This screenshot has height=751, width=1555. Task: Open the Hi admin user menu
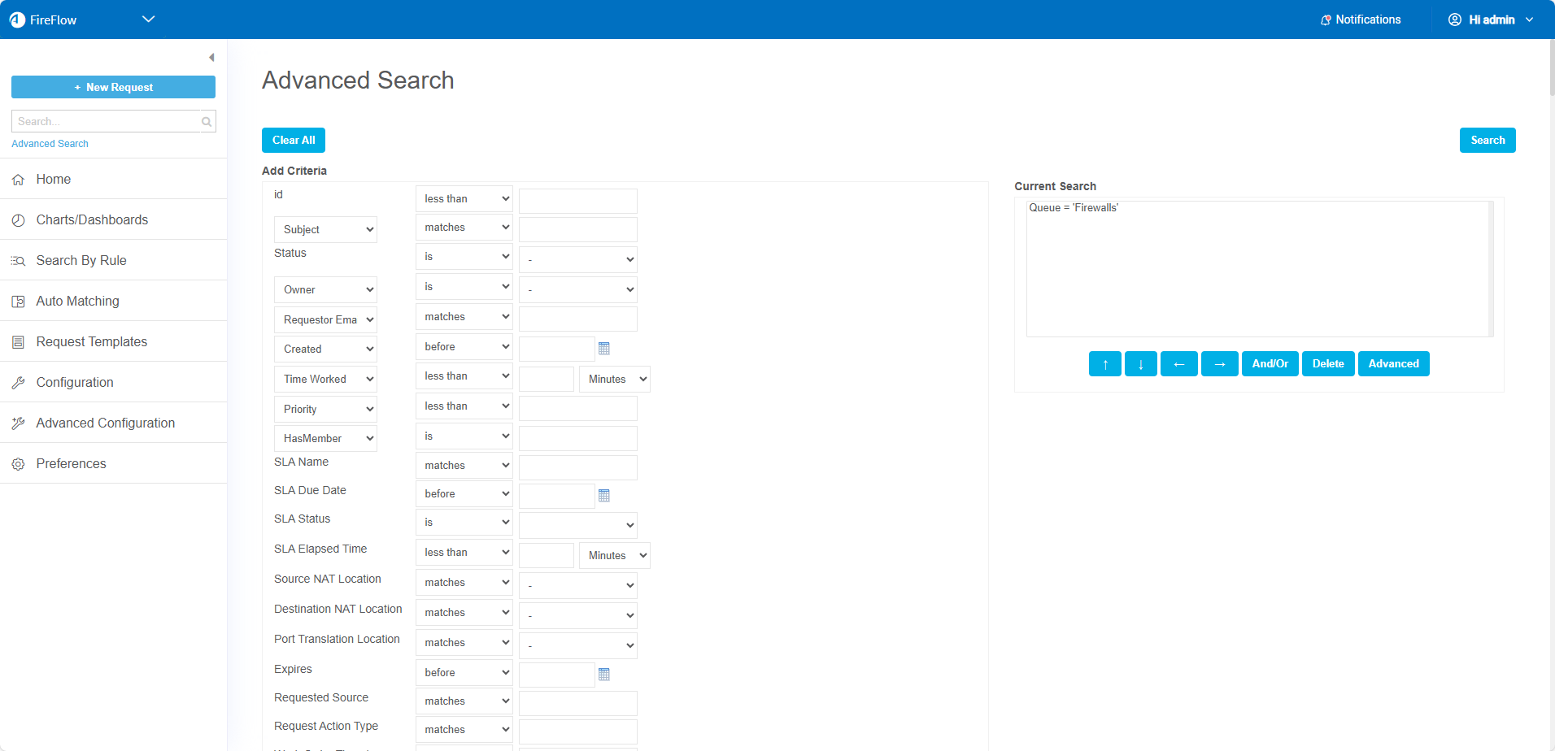pyautogui.click(x=1491, y=20)
